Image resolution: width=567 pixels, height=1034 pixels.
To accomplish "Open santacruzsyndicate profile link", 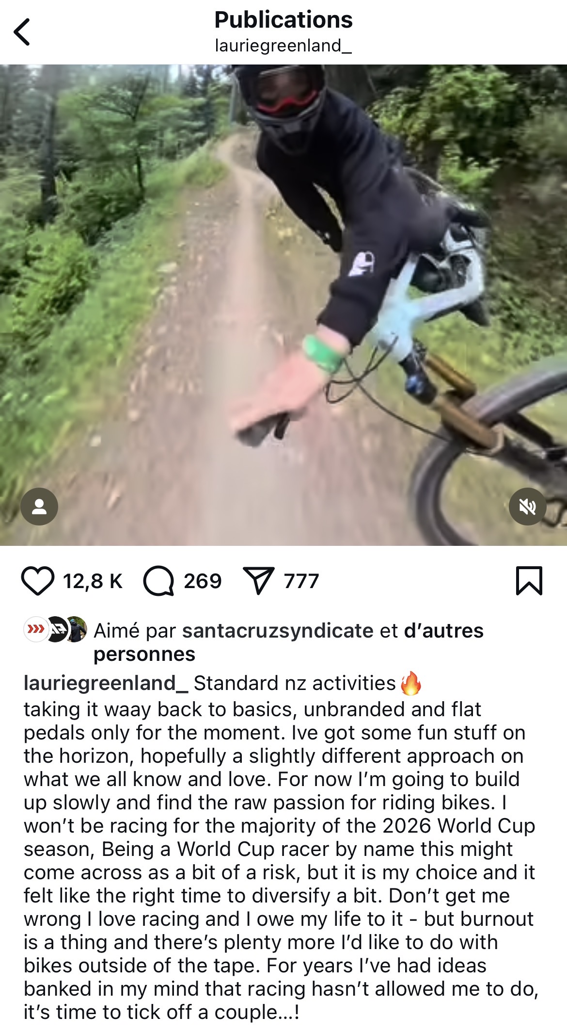I will [278, 631].
